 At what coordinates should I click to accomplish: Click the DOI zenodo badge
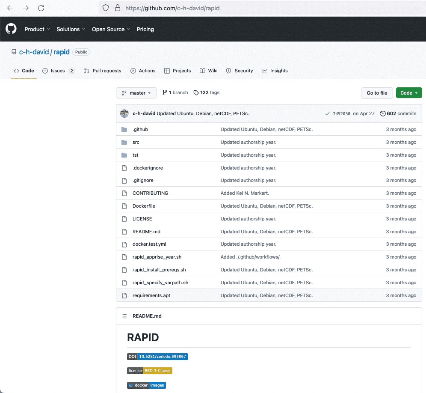point(157,357)
